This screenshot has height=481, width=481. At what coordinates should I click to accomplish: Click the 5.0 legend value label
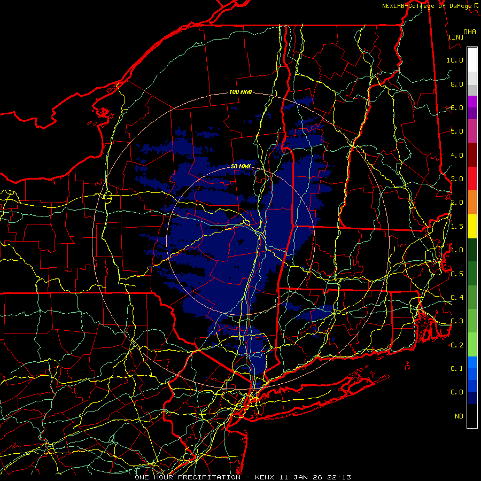pos(457,131)
